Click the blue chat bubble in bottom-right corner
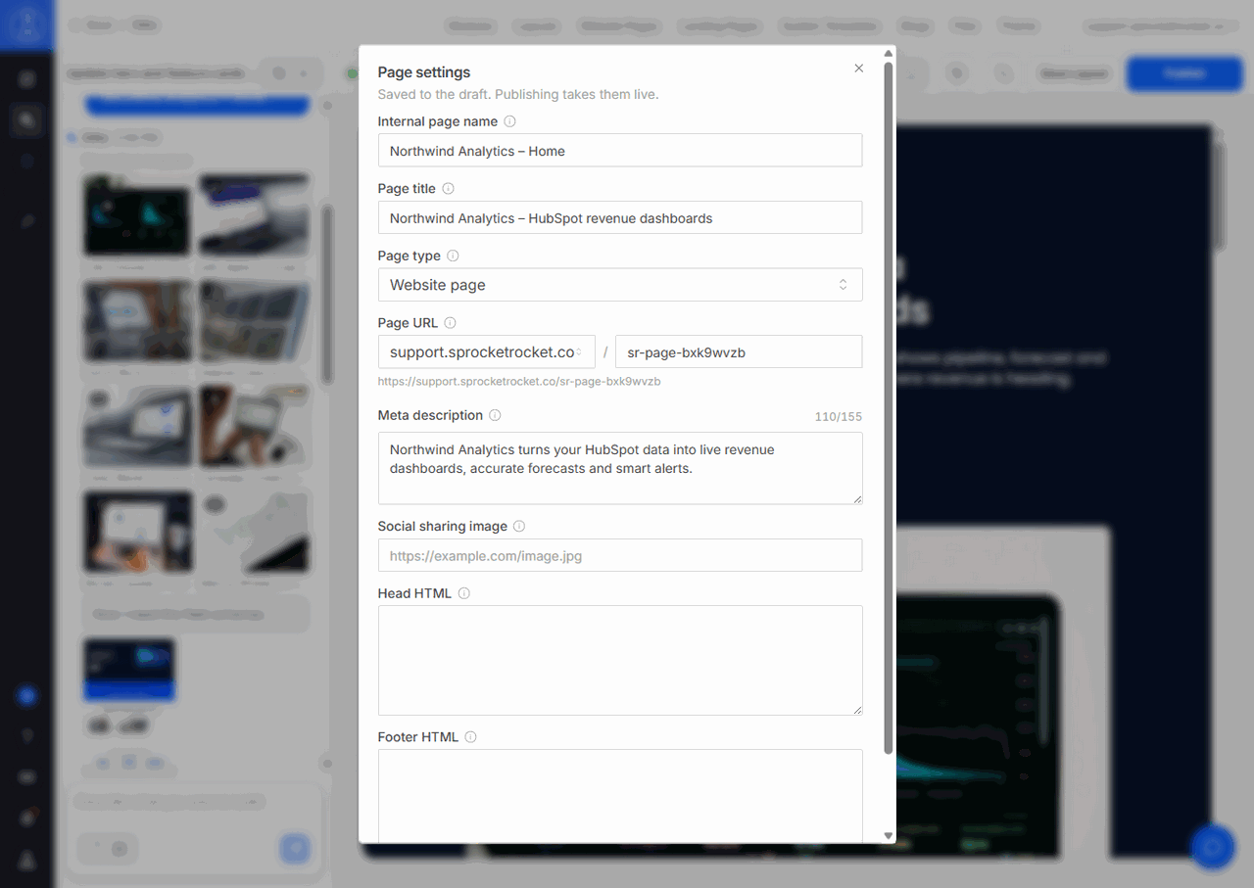 tap(1213, 846)
